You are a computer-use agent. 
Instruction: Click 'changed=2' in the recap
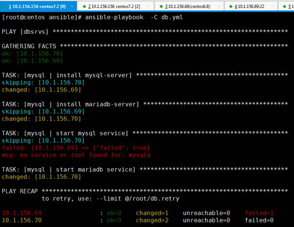click(x=152, y=220)
